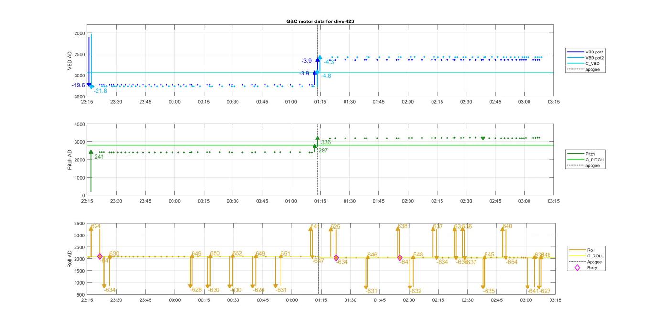Click the 646 label in the Roll plot
669x331 pixels.
[x=372, y=255]
